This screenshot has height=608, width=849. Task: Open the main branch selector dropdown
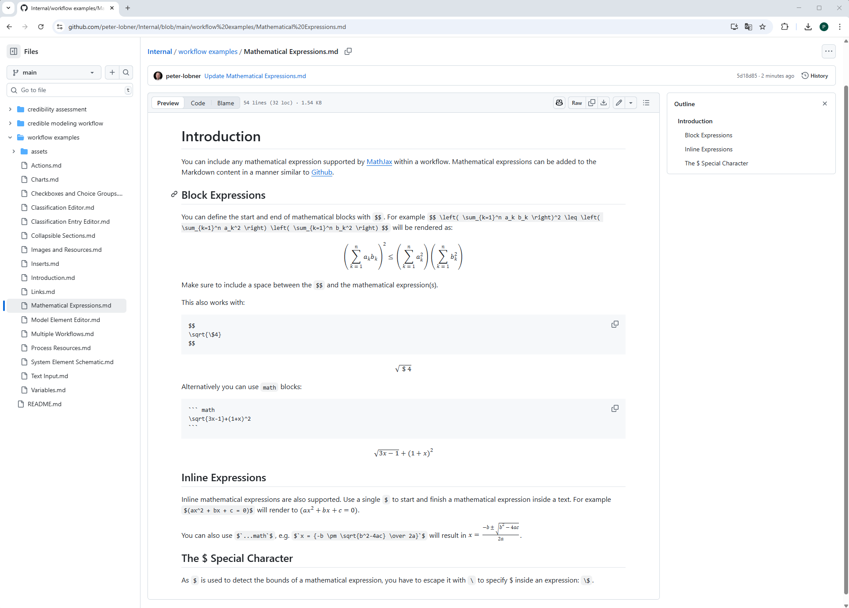54,72
